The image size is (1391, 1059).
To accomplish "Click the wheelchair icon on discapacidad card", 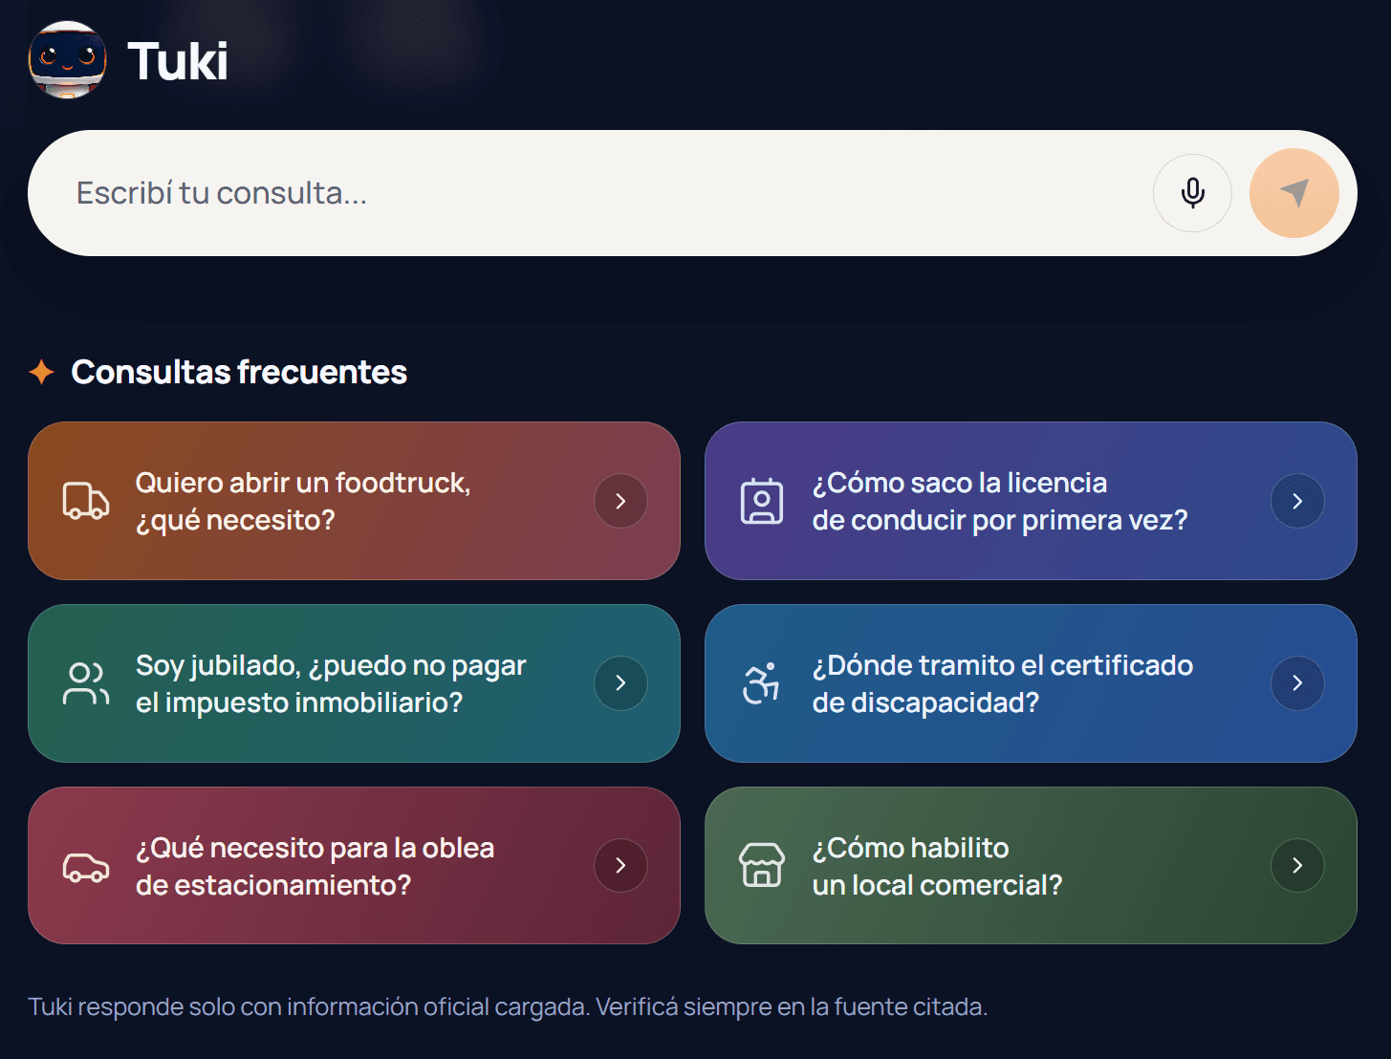I will (762, 683).
